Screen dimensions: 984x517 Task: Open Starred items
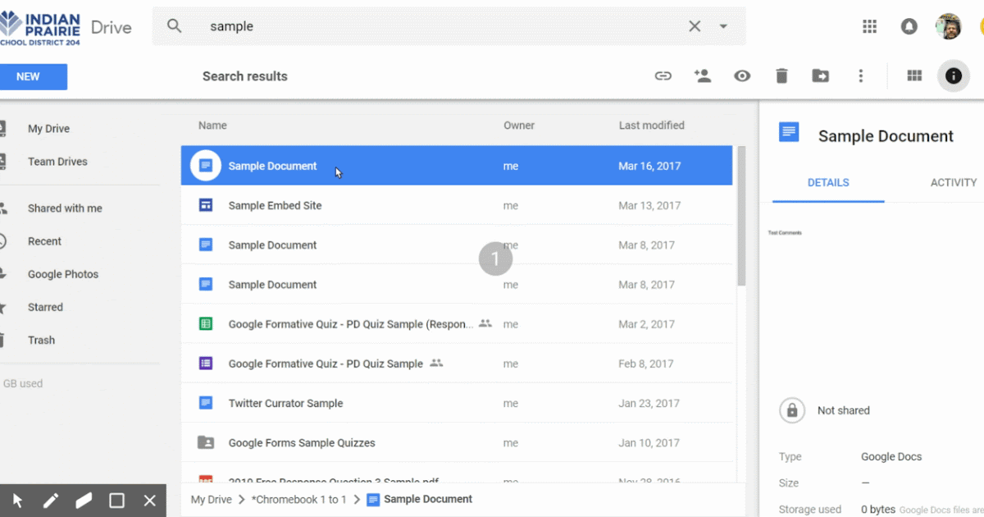[45, 307]
